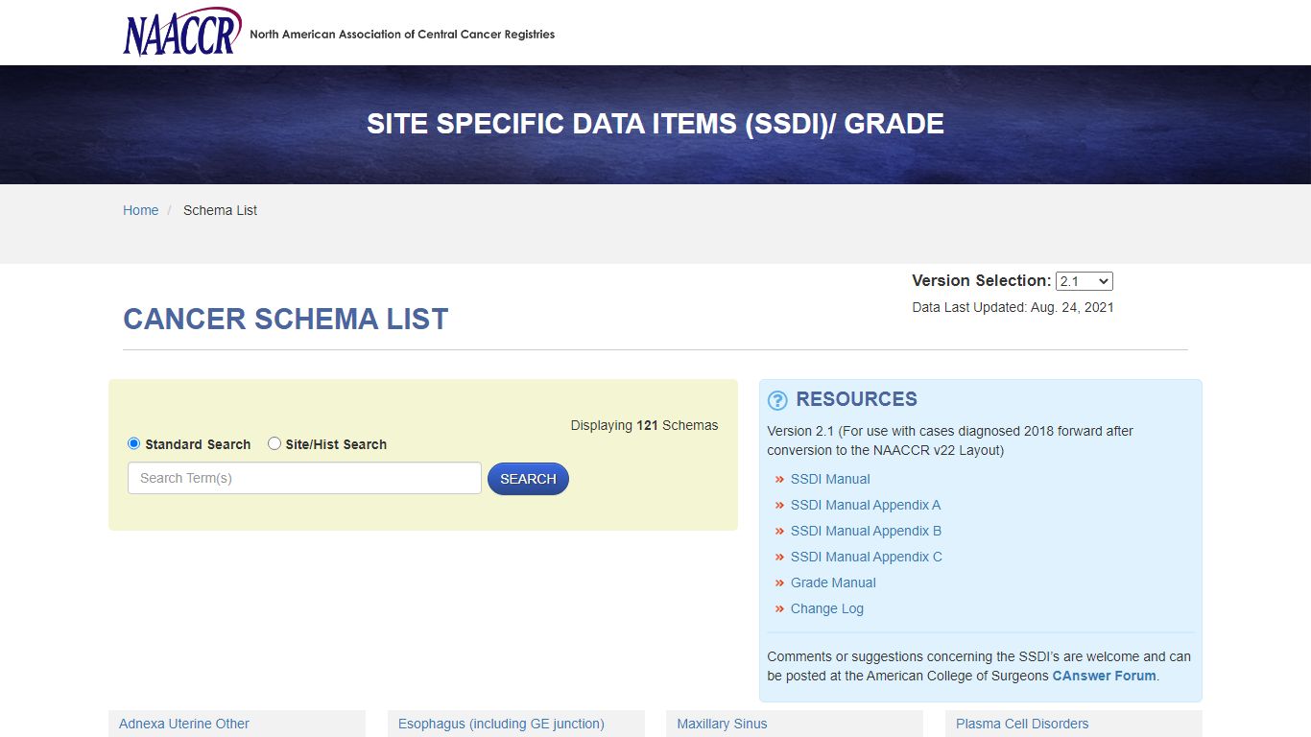1311x737 pixels.
Task: Select the Site/Hist Search radio button
Action: click(x=274, y=443)
